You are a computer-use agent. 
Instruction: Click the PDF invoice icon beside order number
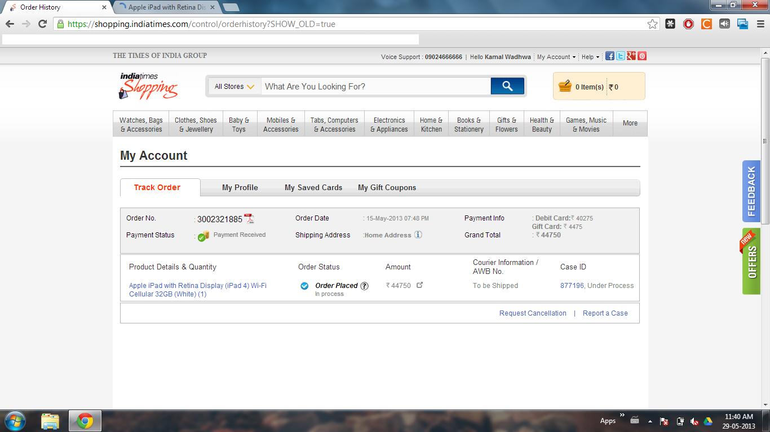tap(249, 219)
